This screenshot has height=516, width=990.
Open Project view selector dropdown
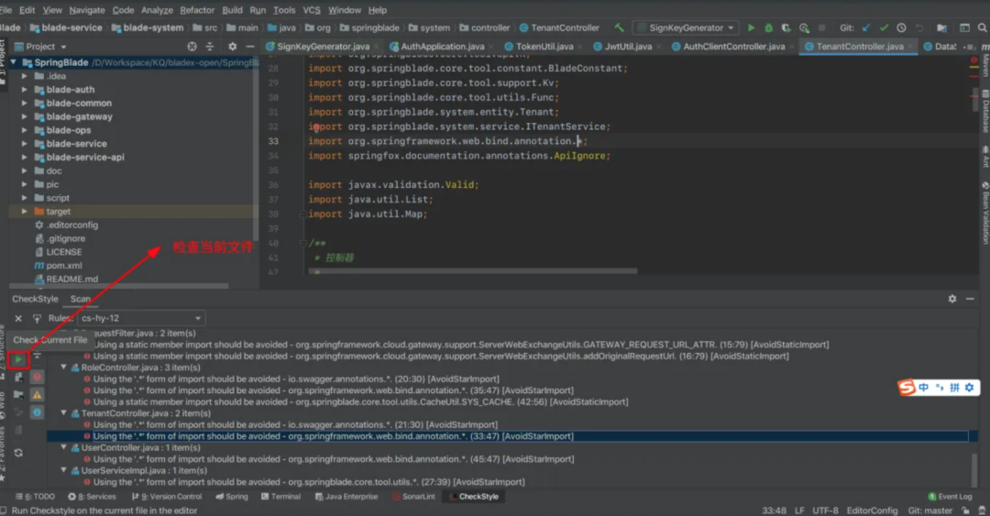[x=40, y=47]
